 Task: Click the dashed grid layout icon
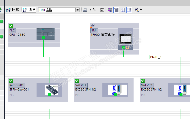123,10
